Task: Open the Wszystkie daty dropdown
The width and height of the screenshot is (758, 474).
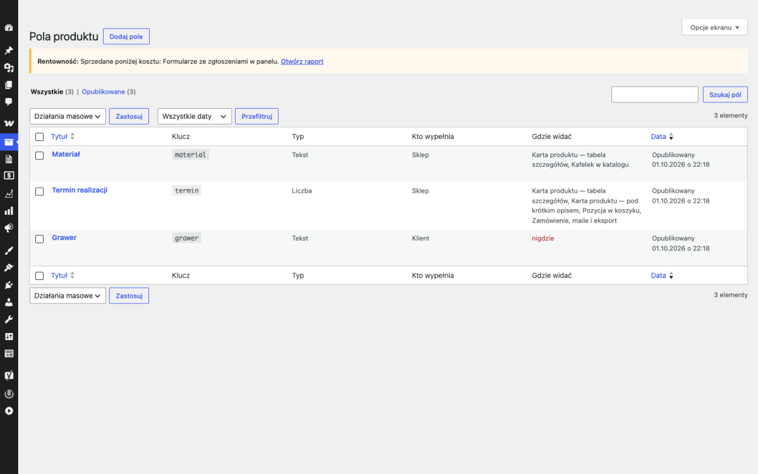Action: point(195,116)
